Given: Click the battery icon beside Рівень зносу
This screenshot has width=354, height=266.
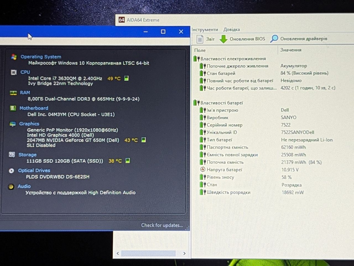Looking at the screenshot, I should point(203,177).
